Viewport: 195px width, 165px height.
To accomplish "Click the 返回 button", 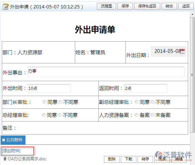I will (x=186, y=6).
